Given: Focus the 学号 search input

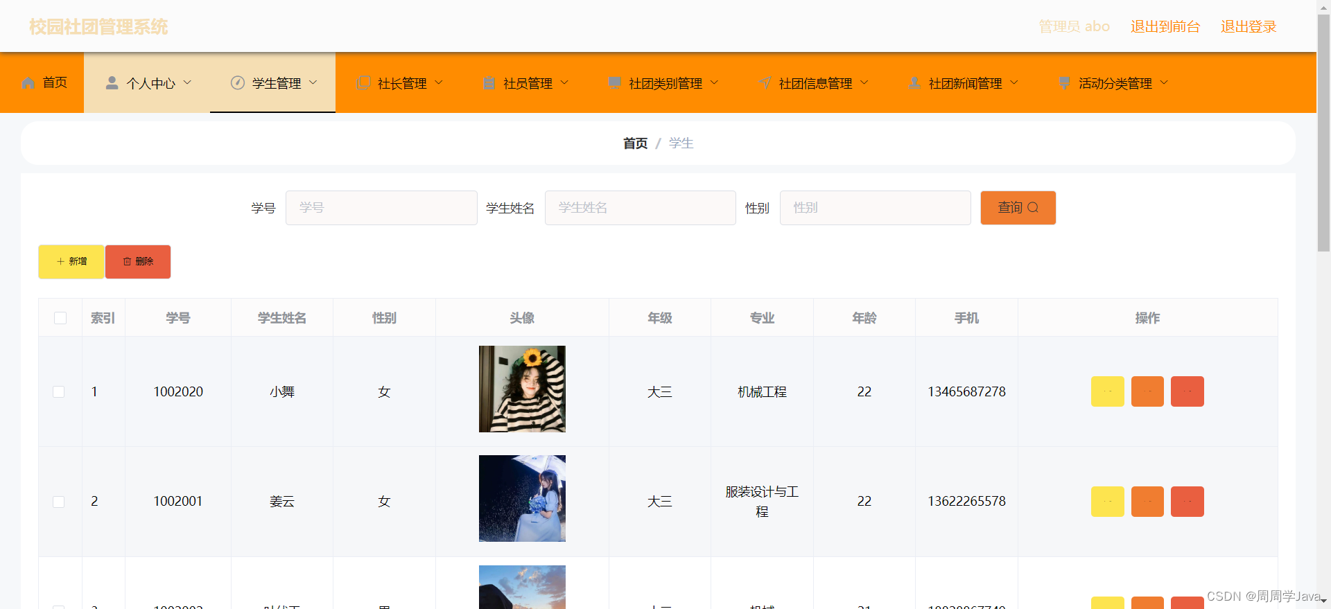Looking at the screenshot, I should click(x=381, y=208).
